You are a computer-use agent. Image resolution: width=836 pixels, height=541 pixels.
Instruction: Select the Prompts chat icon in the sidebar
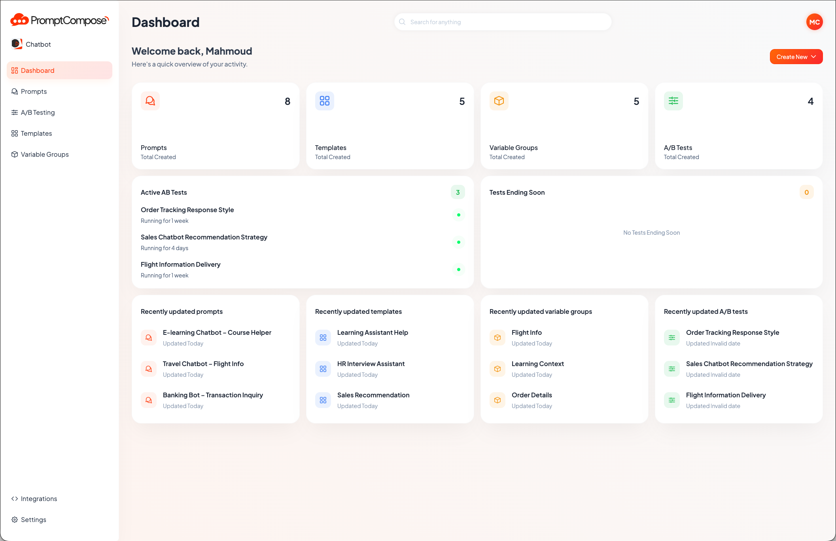(15, 91)
